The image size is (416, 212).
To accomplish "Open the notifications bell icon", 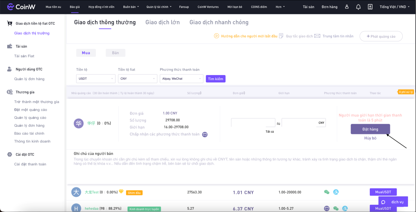I will coord(358,7).
